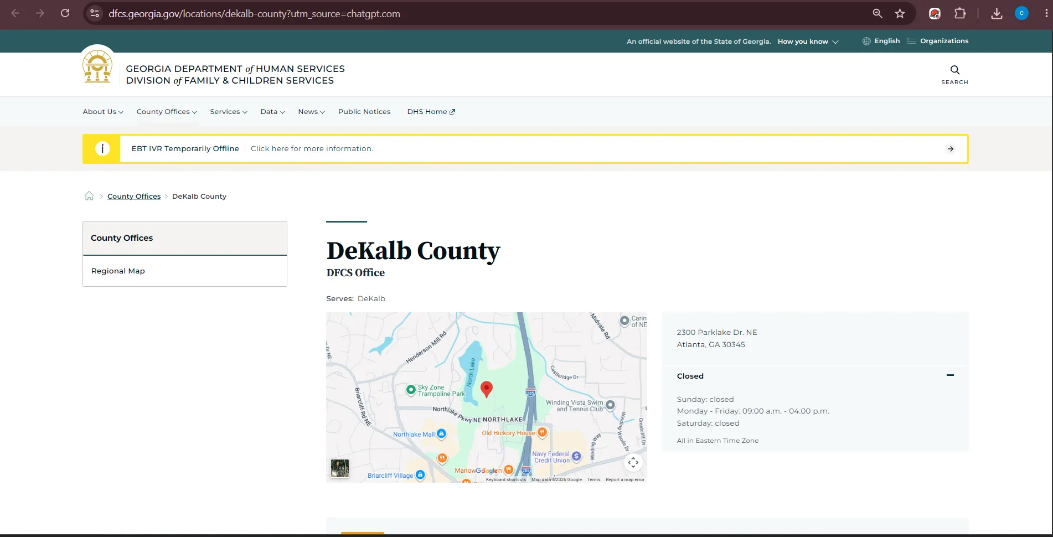Open the Organizations menu

(938, 41)
